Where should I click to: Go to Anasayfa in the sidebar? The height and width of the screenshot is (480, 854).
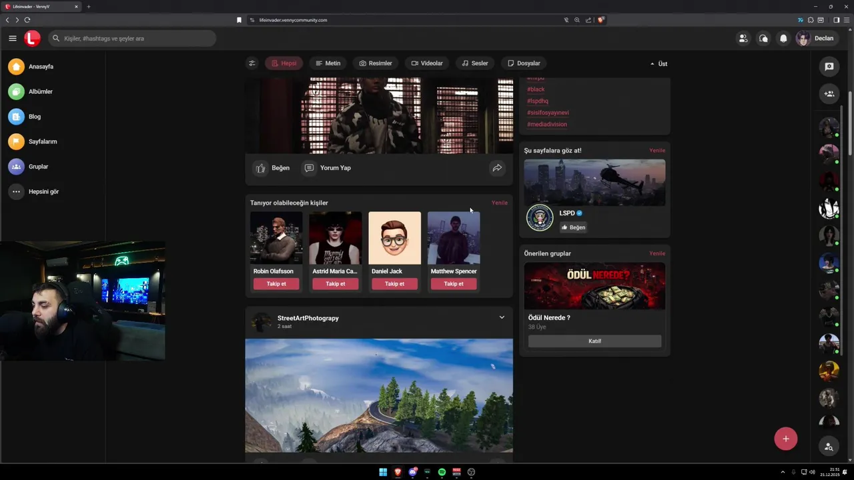[x=31, y=67]
